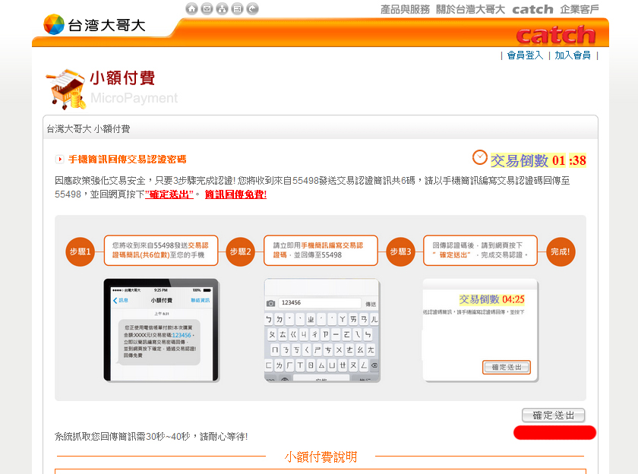Open the catch menu item

[532, 9]
